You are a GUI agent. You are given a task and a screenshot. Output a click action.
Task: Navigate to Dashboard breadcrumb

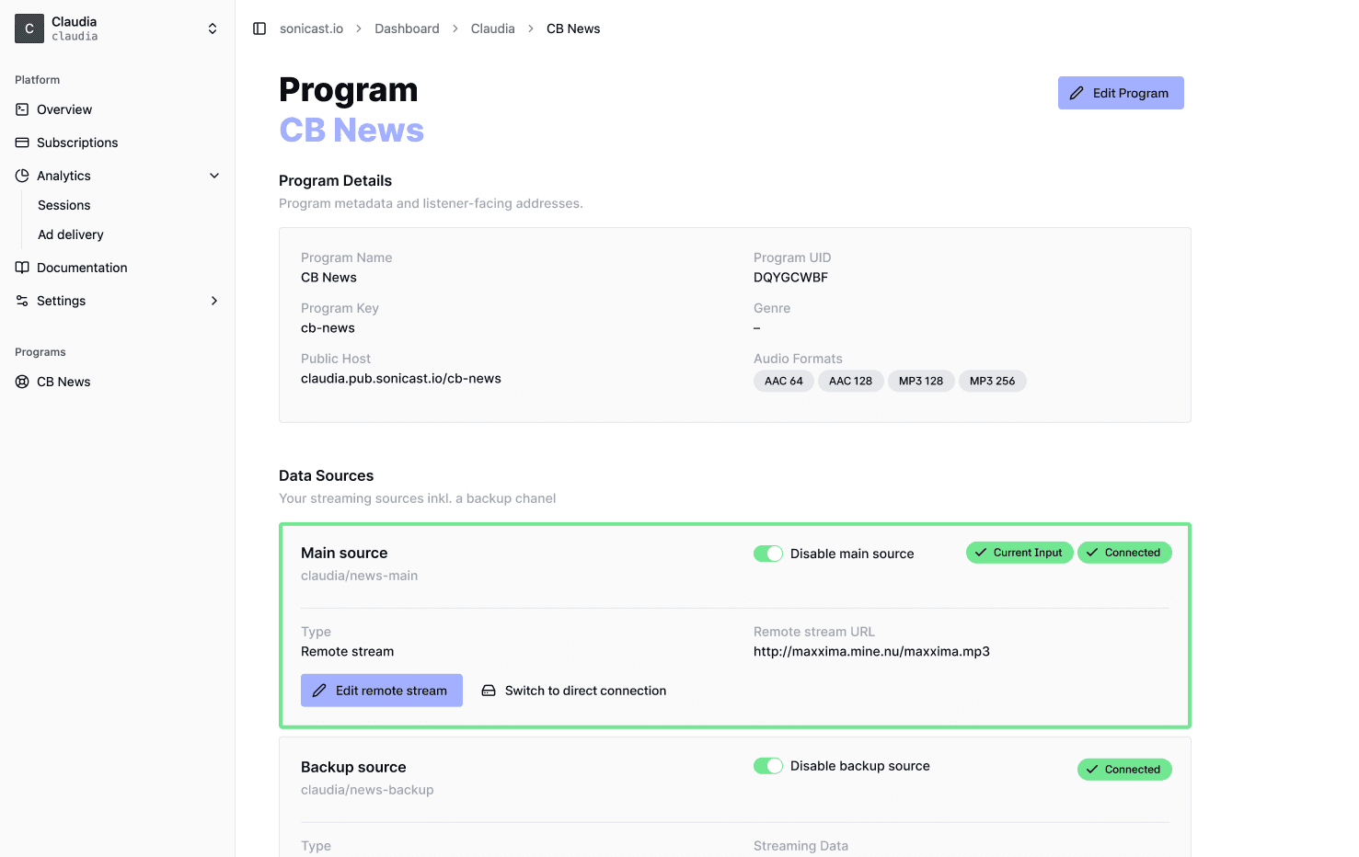407,29
